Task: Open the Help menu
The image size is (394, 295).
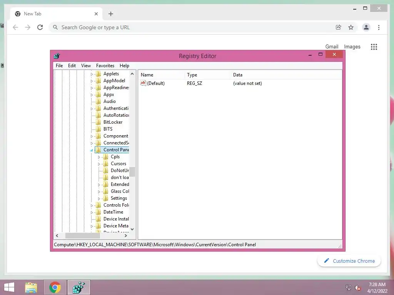Action: pos(124,65)
